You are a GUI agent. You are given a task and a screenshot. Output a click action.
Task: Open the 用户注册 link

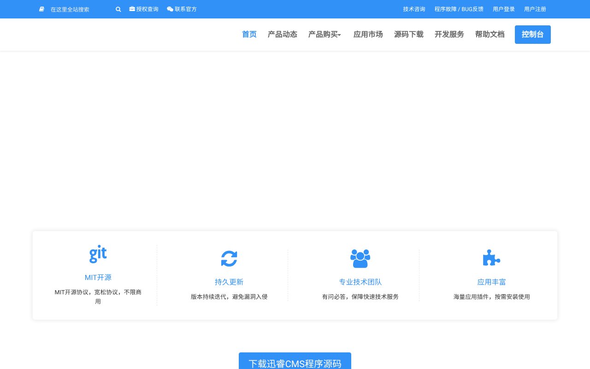[535, 9]
